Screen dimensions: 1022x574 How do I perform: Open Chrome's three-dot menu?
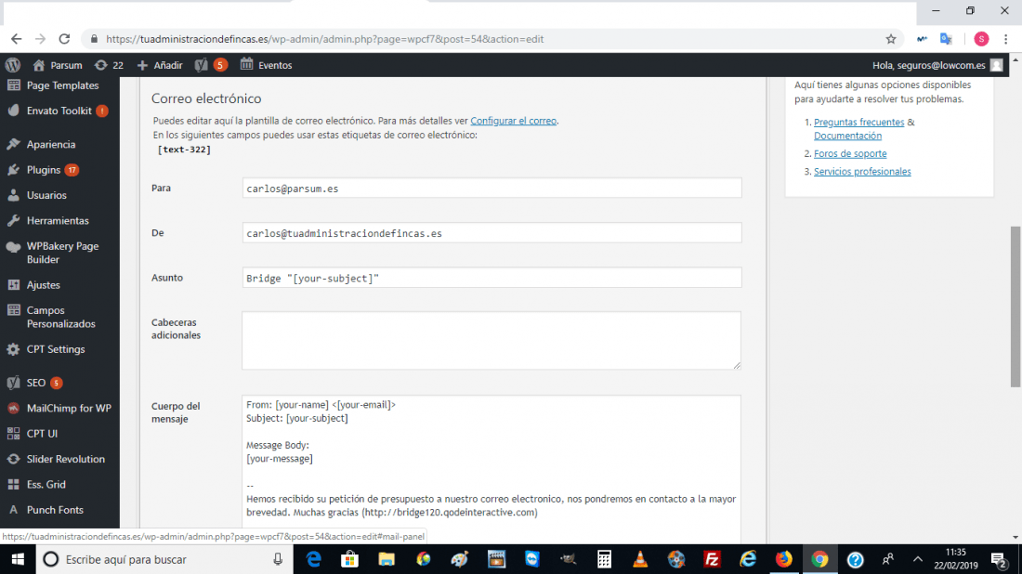tap(1005, 39)
